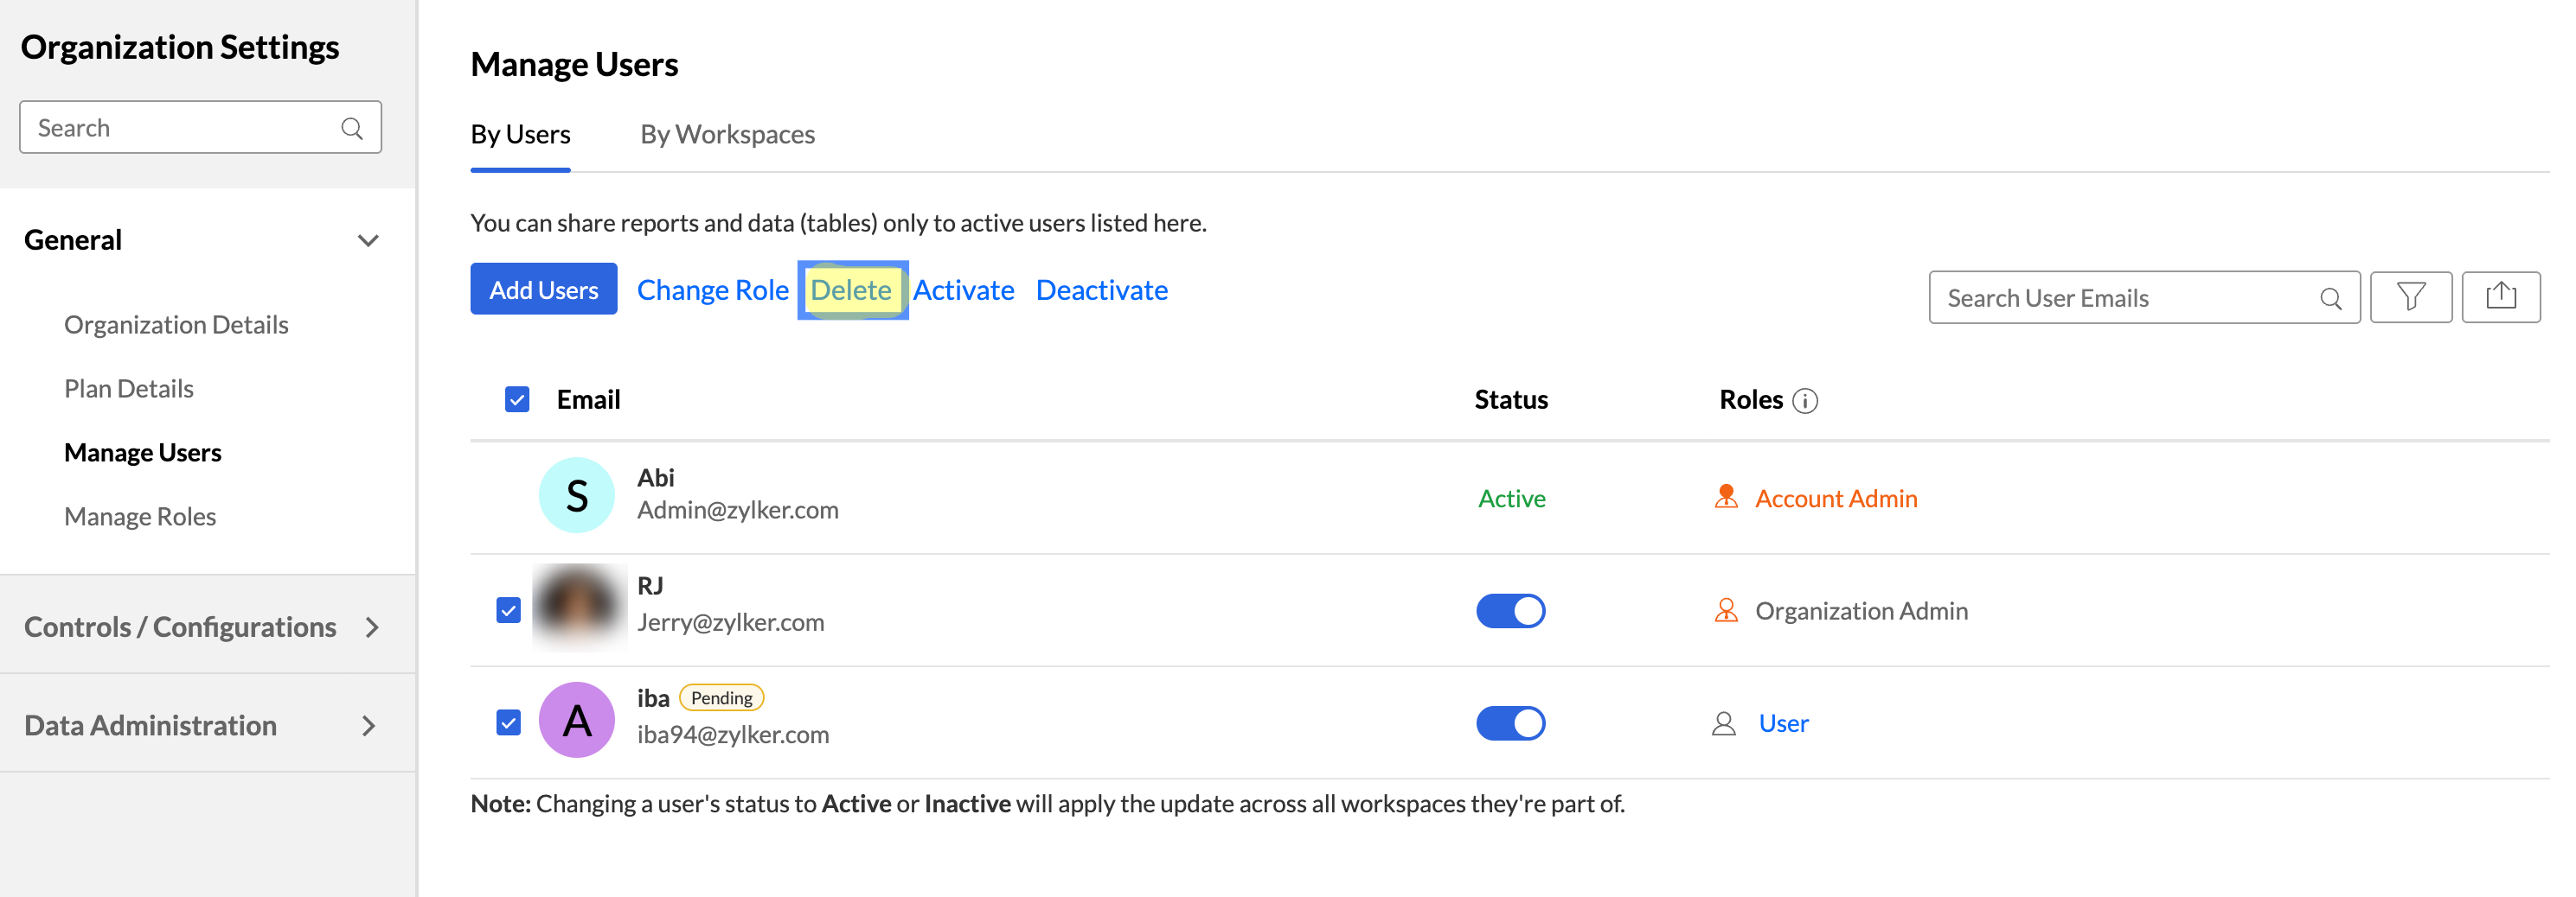Viewport: 2576px width, 897px height.
Task: Open Manage Roles in the sidebar
Action: pos(140,517)
